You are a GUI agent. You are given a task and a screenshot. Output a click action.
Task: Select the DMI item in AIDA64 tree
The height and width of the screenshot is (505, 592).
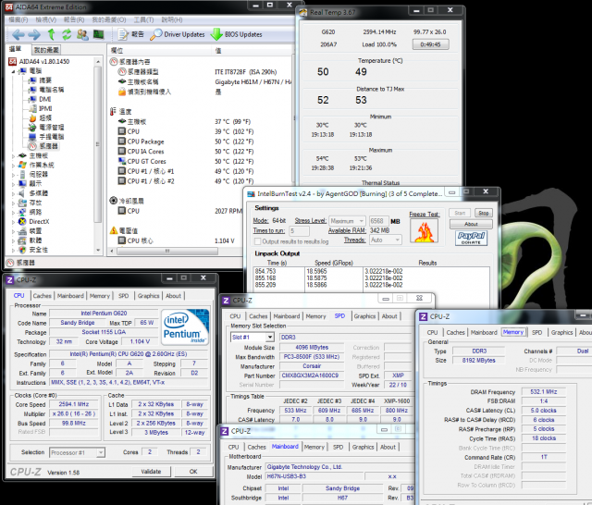point(45,99)
